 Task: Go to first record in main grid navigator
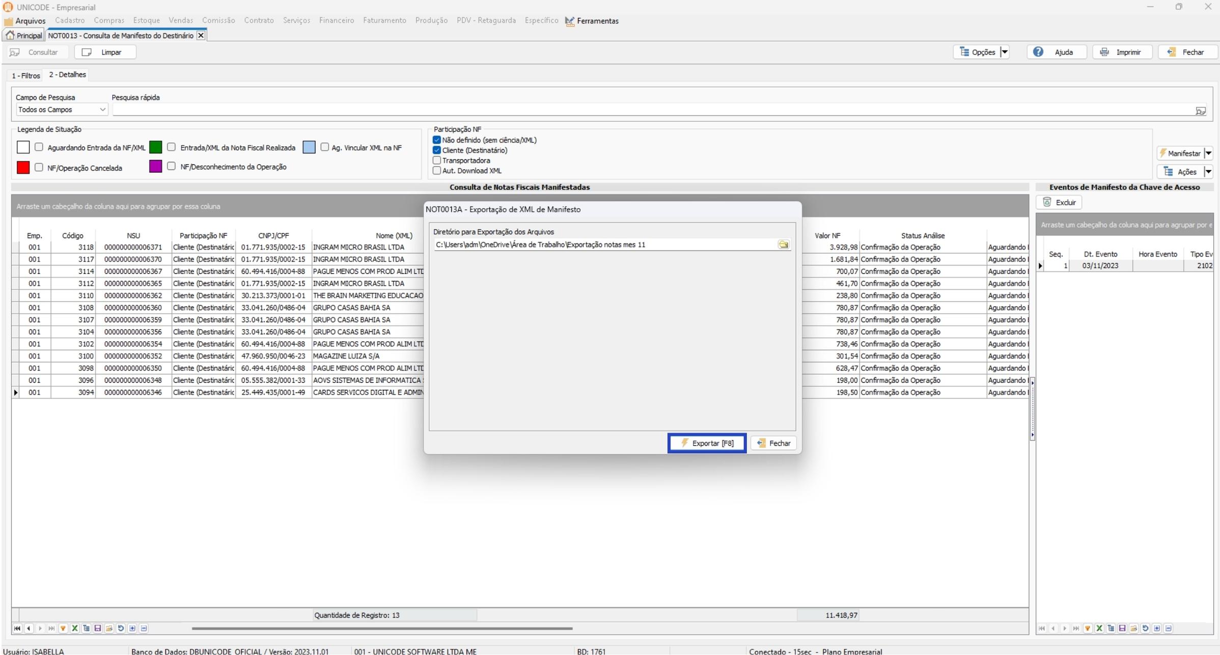point(17,628)
